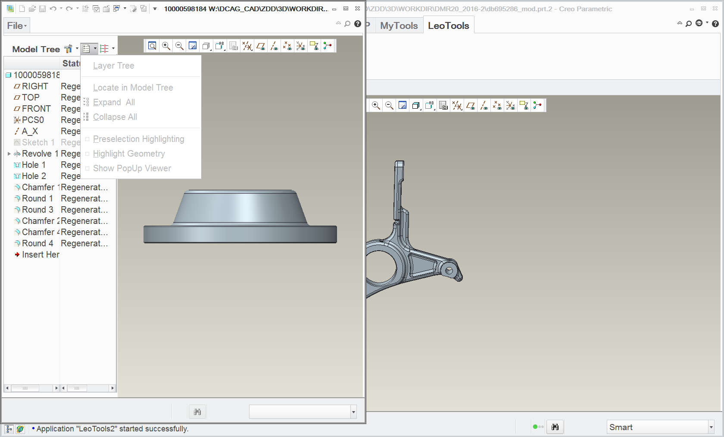Toggle spin center in Creo Parametric window
Image resolution: width=724 pixels, height=437 pixels.
537,105
